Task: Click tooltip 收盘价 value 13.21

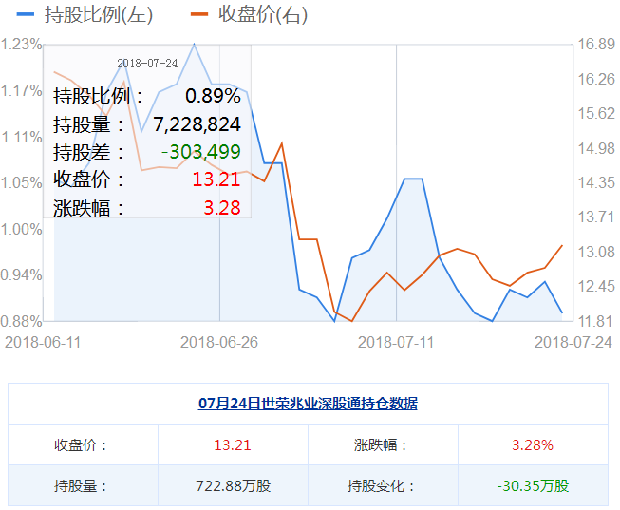Action: (x=216, y=179)
